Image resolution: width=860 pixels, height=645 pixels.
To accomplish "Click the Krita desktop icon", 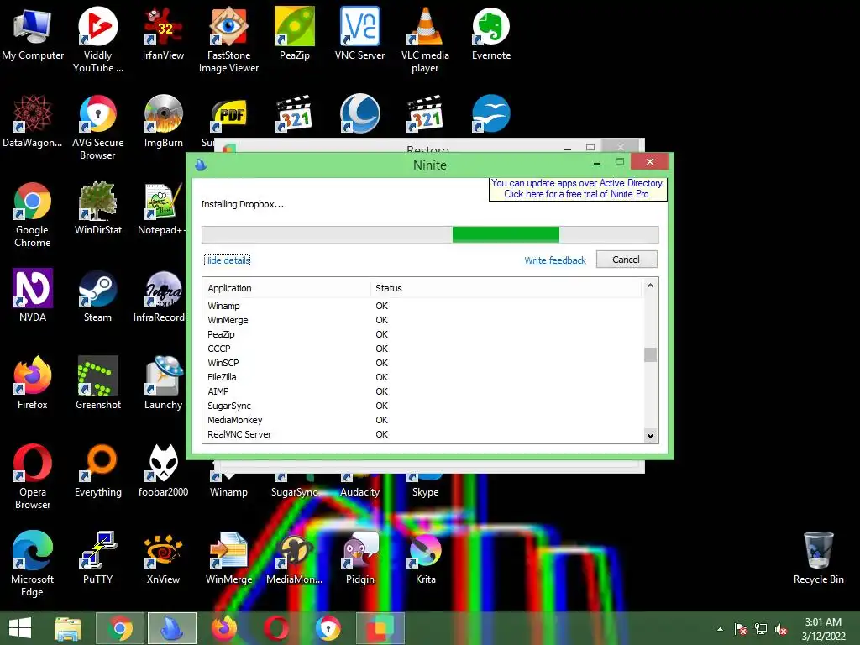I will (425, 558).
